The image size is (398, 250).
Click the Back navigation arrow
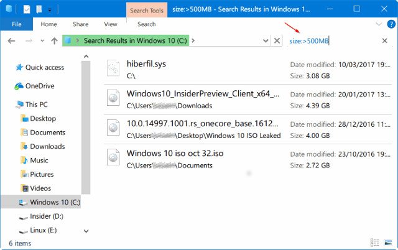(x=11, y=40)
